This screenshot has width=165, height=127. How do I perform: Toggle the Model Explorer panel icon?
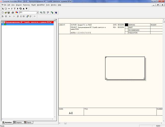pos(52,13)
